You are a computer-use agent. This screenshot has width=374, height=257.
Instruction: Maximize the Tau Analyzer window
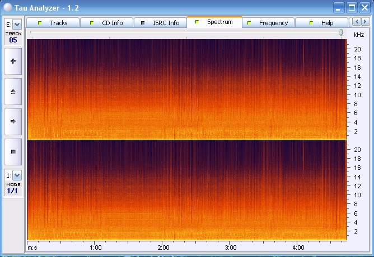352,7
